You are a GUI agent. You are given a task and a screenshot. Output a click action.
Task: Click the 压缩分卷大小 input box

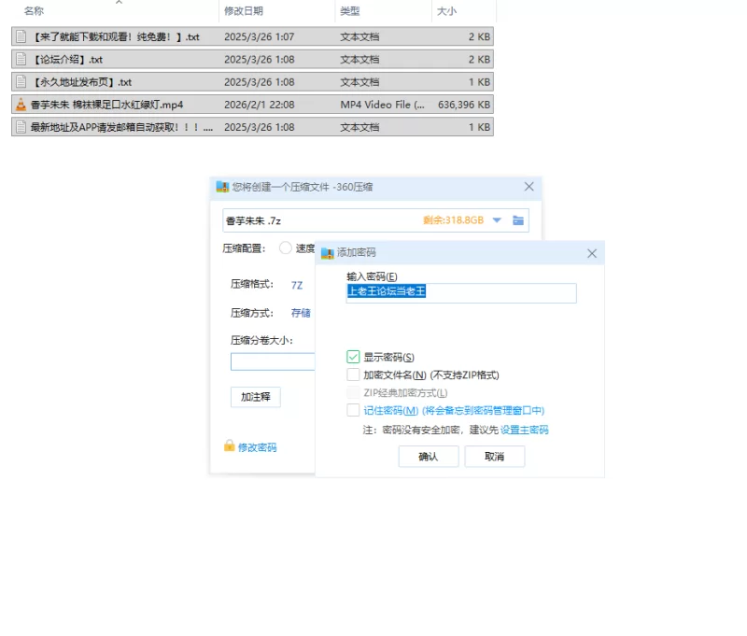(x=273, y=361)
